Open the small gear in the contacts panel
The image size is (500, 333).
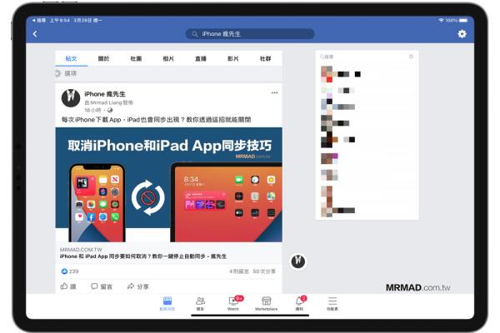click(411, 57)
